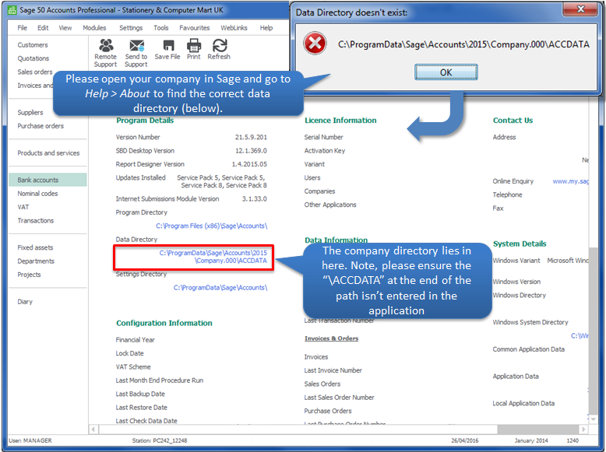The height and width of the screenshot is (452, 606).
Task: Open the View menu
Action: (65, 28)
